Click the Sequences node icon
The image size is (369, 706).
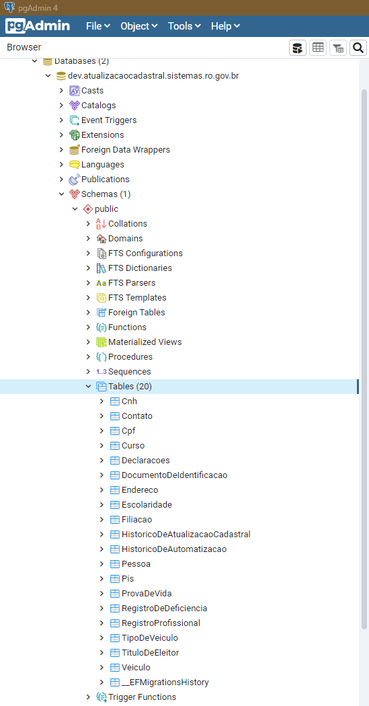[x=101, y=372]
